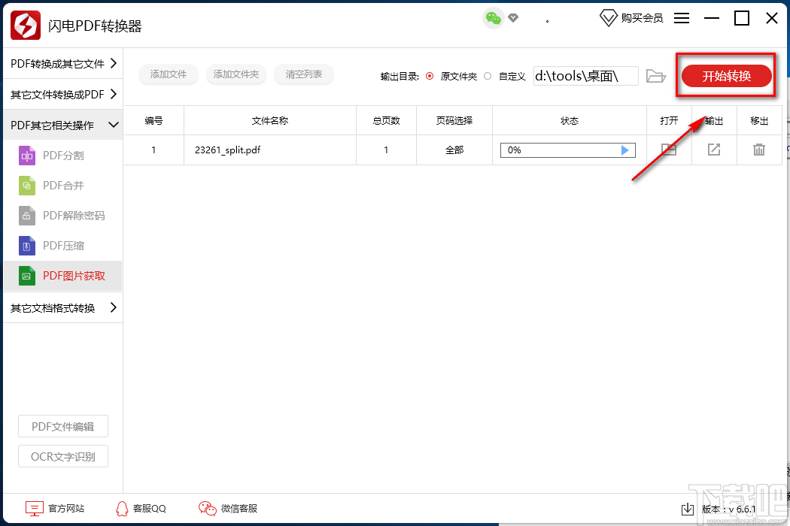Select 原文件夹 output radio button
Image resolution: width=790 pixels, height=526 pixels.
[x=430, y=76]
